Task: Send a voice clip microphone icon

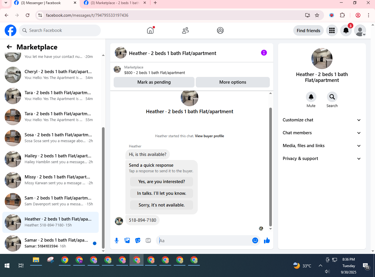Action: pos(117,240)
